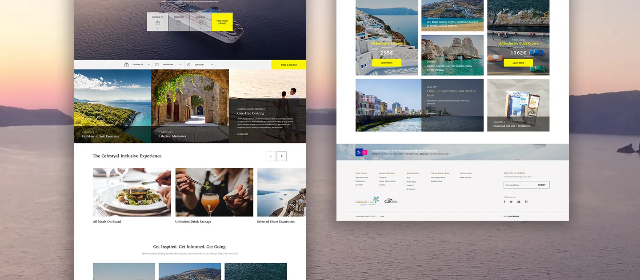Expand the Cruising To dropdown in sticky bar

click(148, 65)
